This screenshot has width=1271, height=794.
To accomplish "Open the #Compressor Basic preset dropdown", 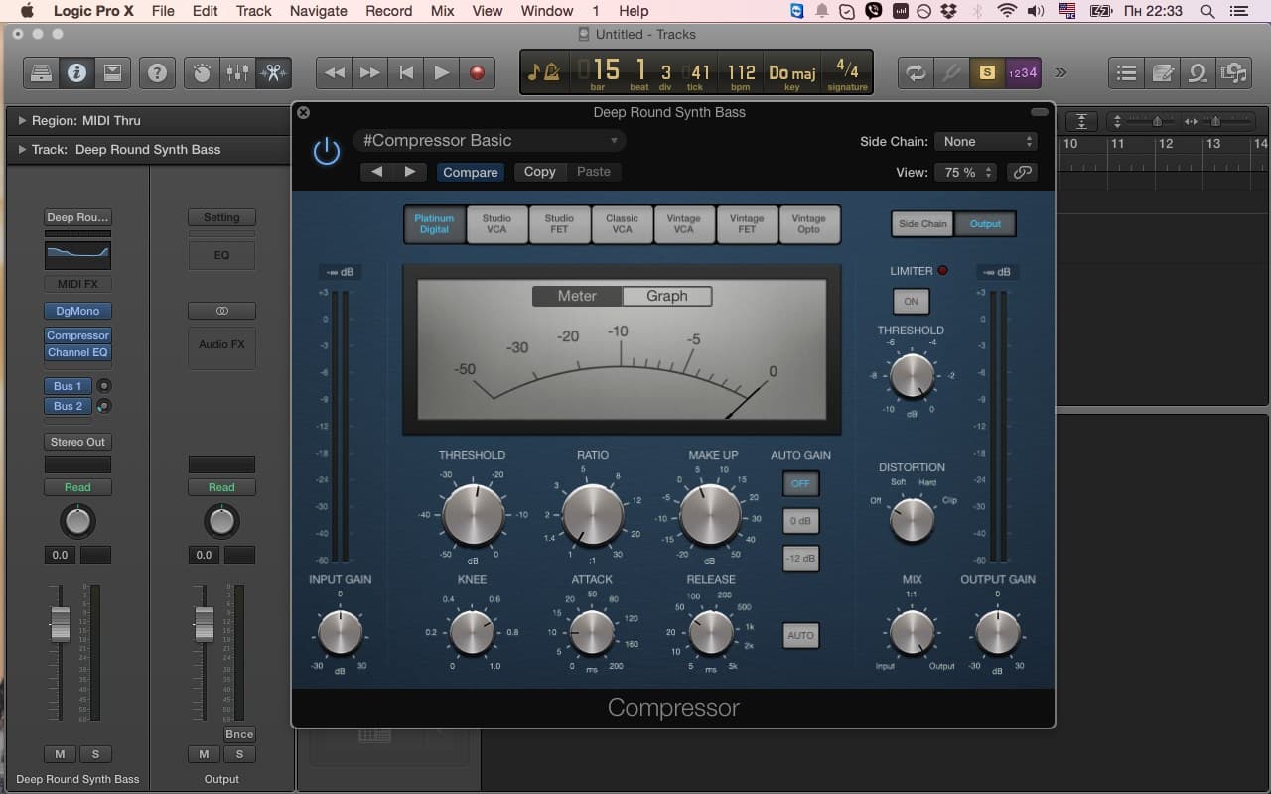I will (x=490, y=141).
